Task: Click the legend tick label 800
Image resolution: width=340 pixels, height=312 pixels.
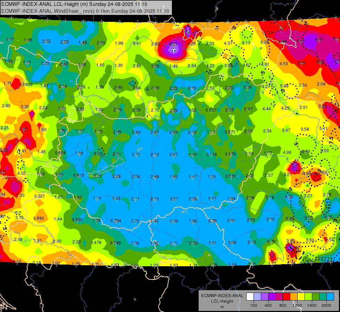Action: (283, 305)
